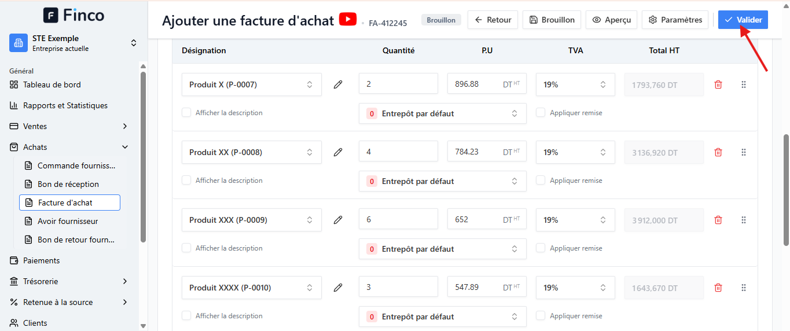Grab the drag handle of Produit XXX row
The width and height of the screenshot is (790, 331).
coord(744,220)
